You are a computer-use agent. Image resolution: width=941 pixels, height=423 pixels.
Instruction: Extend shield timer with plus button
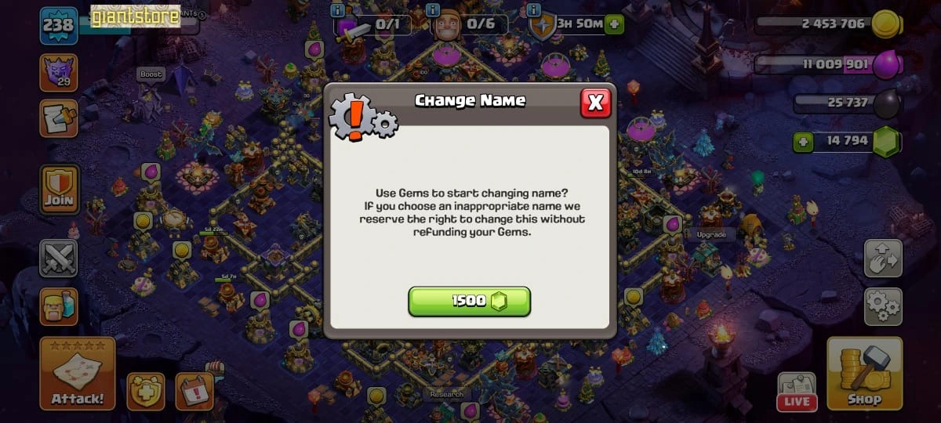point(613,23)
